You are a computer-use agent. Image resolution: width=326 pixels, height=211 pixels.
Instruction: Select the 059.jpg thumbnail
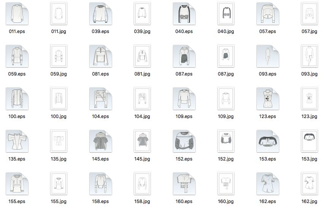point(59,56)
